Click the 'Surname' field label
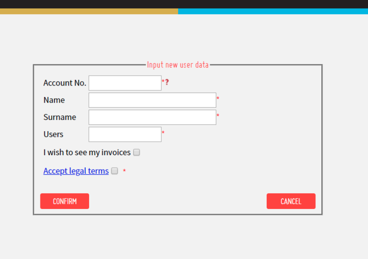This screenshot has width=368, height=259. pos(60,117)
